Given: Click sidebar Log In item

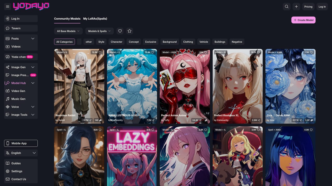Looking at the screenshot, I should tap(21, 19).
